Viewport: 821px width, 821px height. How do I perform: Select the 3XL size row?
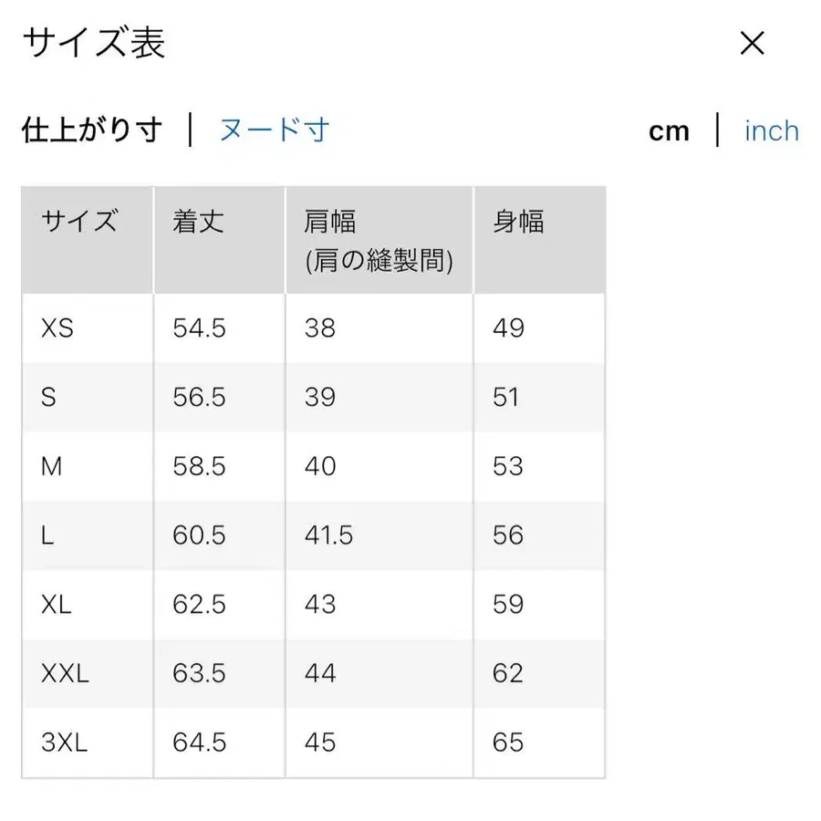coord(64,743)
